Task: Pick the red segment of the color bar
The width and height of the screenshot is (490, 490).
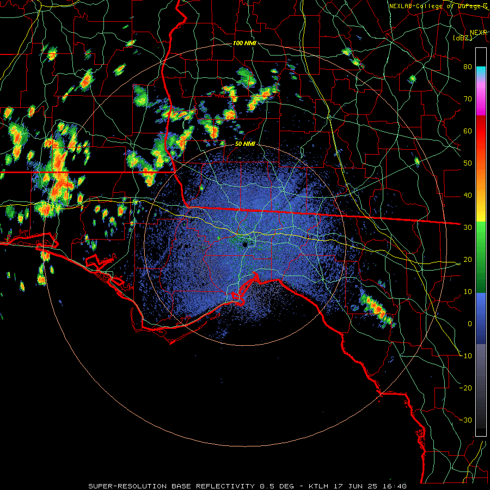Action: (x=481, y=131)
